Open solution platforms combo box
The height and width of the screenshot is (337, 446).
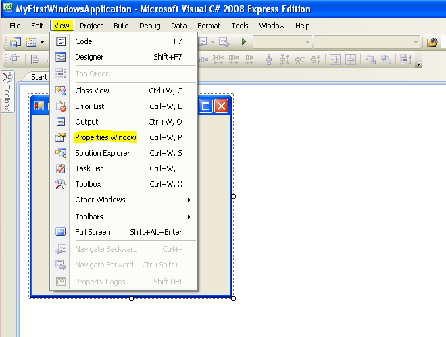click(367, 42)
